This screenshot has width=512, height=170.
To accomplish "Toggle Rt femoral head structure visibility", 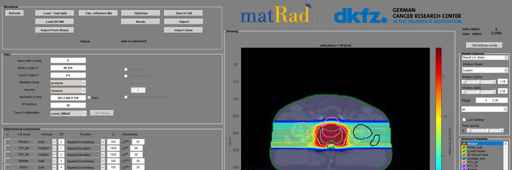I will (464, 155).
